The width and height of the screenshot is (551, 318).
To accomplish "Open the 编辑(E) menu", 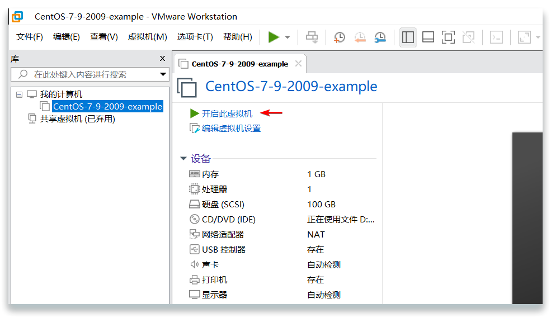I will [x=67, y=37].
